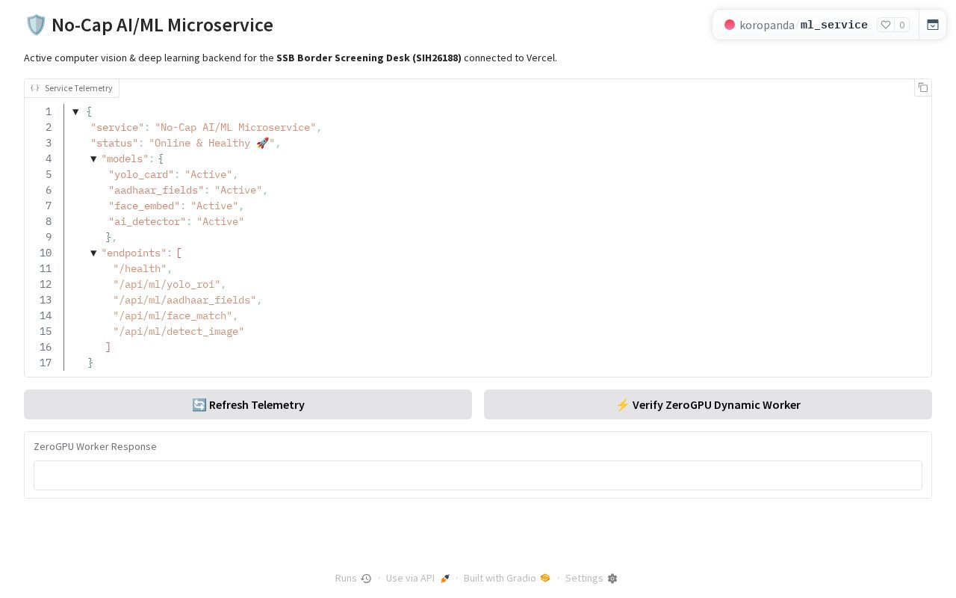Collapse the "models" JSON node
The width and height of the screenshot is (956, 598).
[x=93, y=158]
